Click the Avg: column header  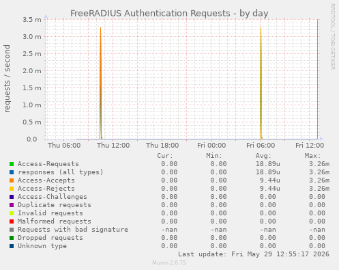click(263, 156)
